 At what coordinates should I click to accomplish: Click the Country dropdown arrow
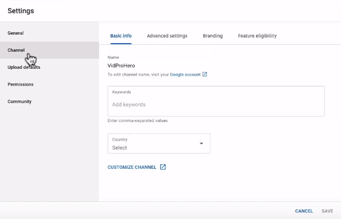pyautogui.click(x=201, y=143)
